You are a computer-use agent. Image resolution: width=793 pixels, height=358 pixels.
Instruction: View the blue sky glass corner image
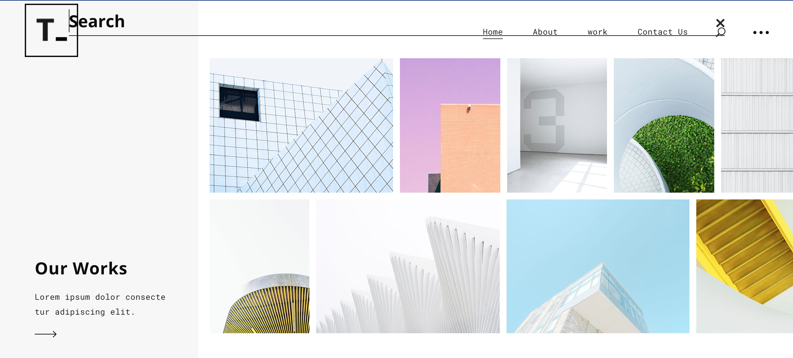(597, 266)
